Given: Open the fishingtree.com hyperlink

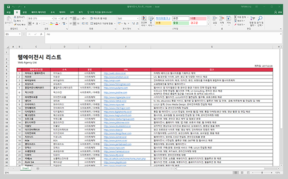Looking at the screenshot, I should click(117, 84).
